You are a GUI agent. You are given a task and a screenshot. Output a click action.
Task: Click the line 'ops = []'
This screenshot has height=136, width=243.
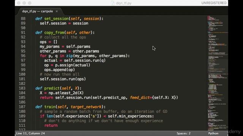pos(49,42)
